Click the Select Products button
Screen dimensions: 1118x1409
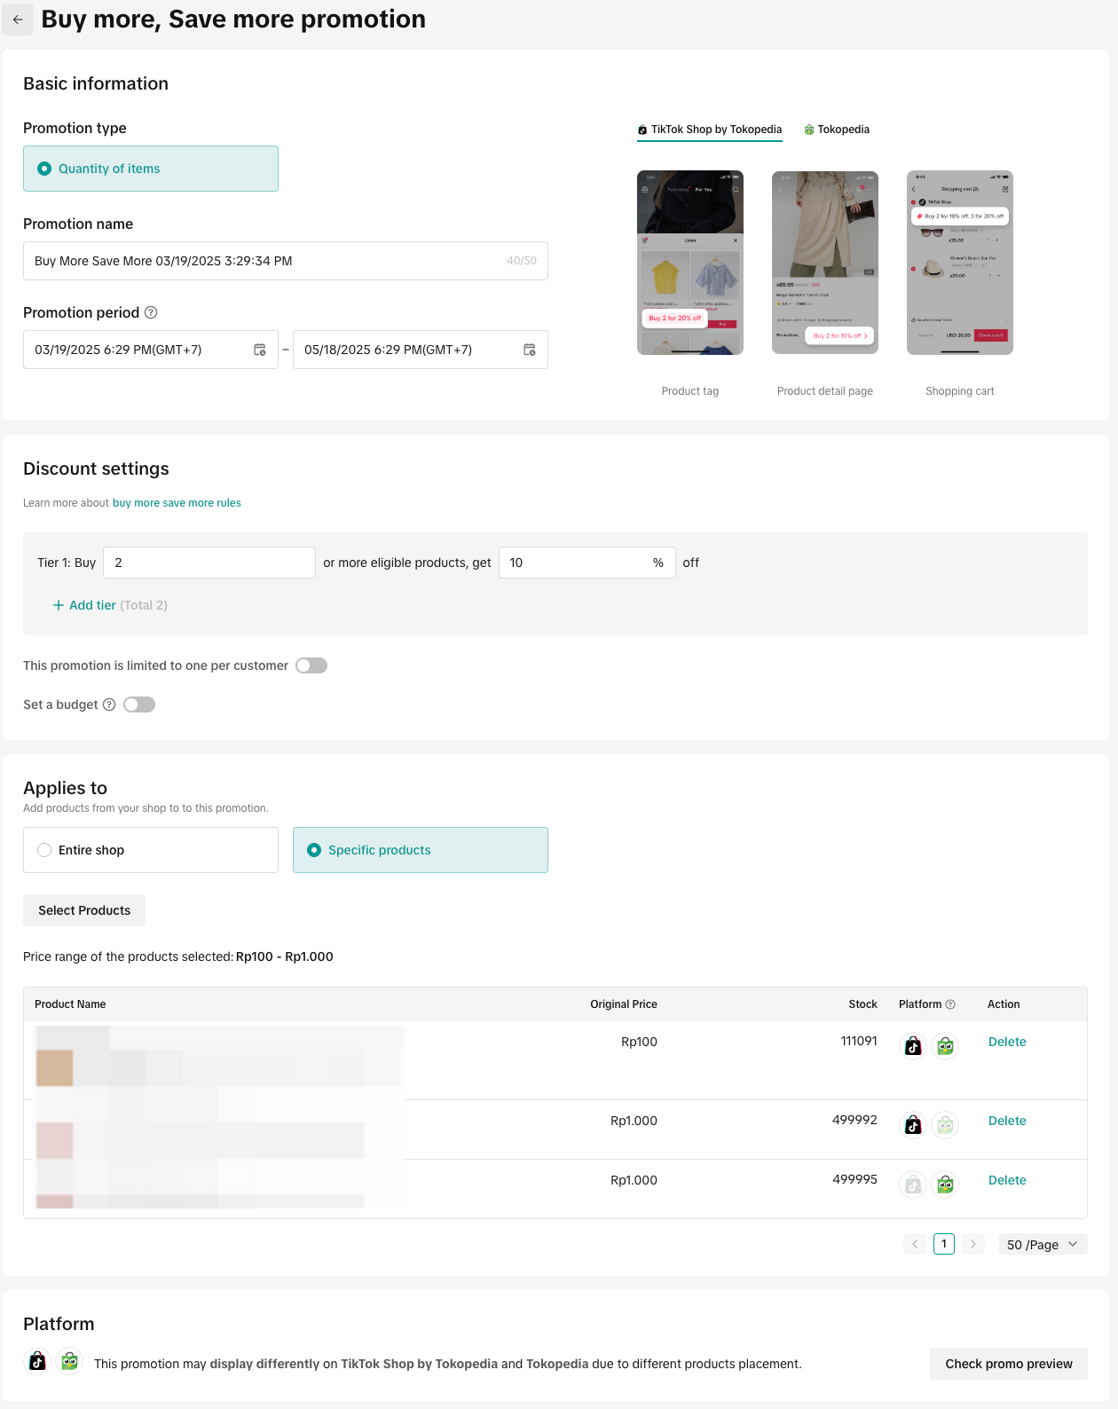click(84, 910)
